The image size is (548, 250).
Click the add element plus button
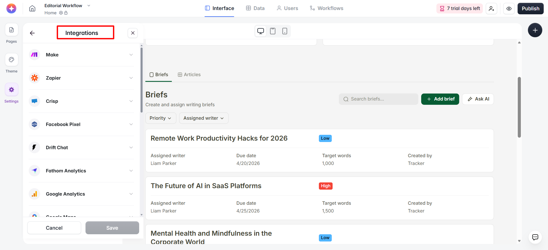point(535,30)
